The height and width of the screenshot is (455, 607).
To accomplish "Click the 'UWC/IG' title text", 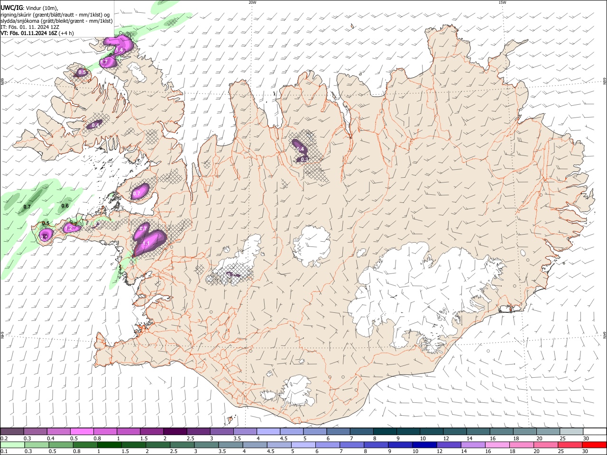I will click(12, 8).
